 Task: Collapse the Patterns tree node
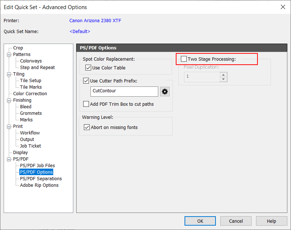tap(9, 55)
